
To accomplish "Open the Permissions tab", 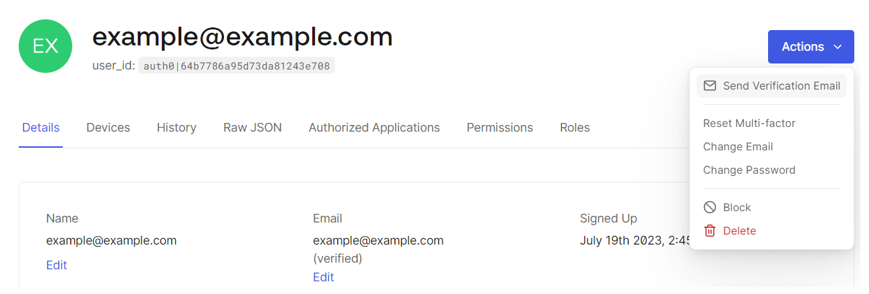I will coord(499,127).
